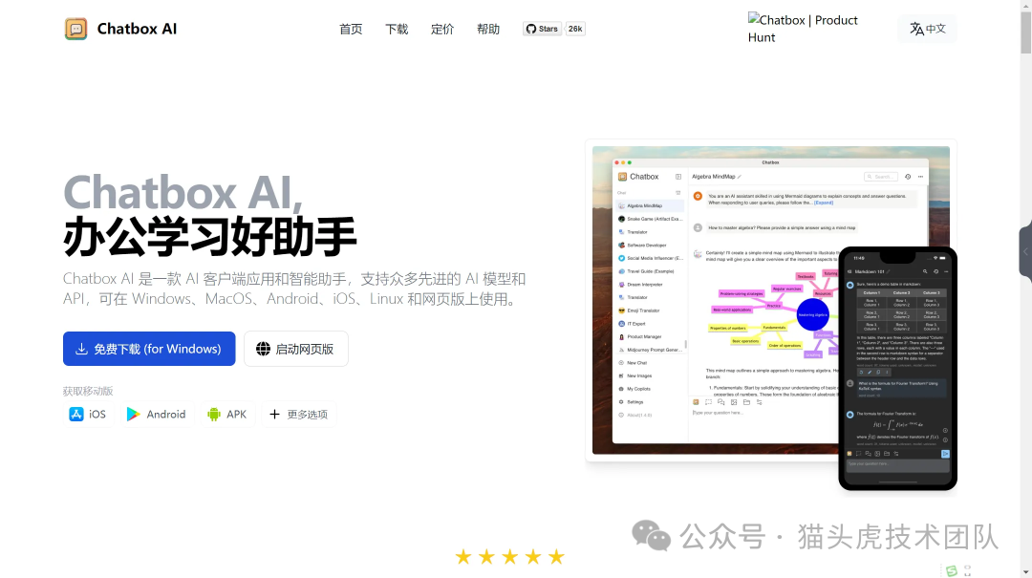
Task: Click the phone app screenshot
Action: 897,369
